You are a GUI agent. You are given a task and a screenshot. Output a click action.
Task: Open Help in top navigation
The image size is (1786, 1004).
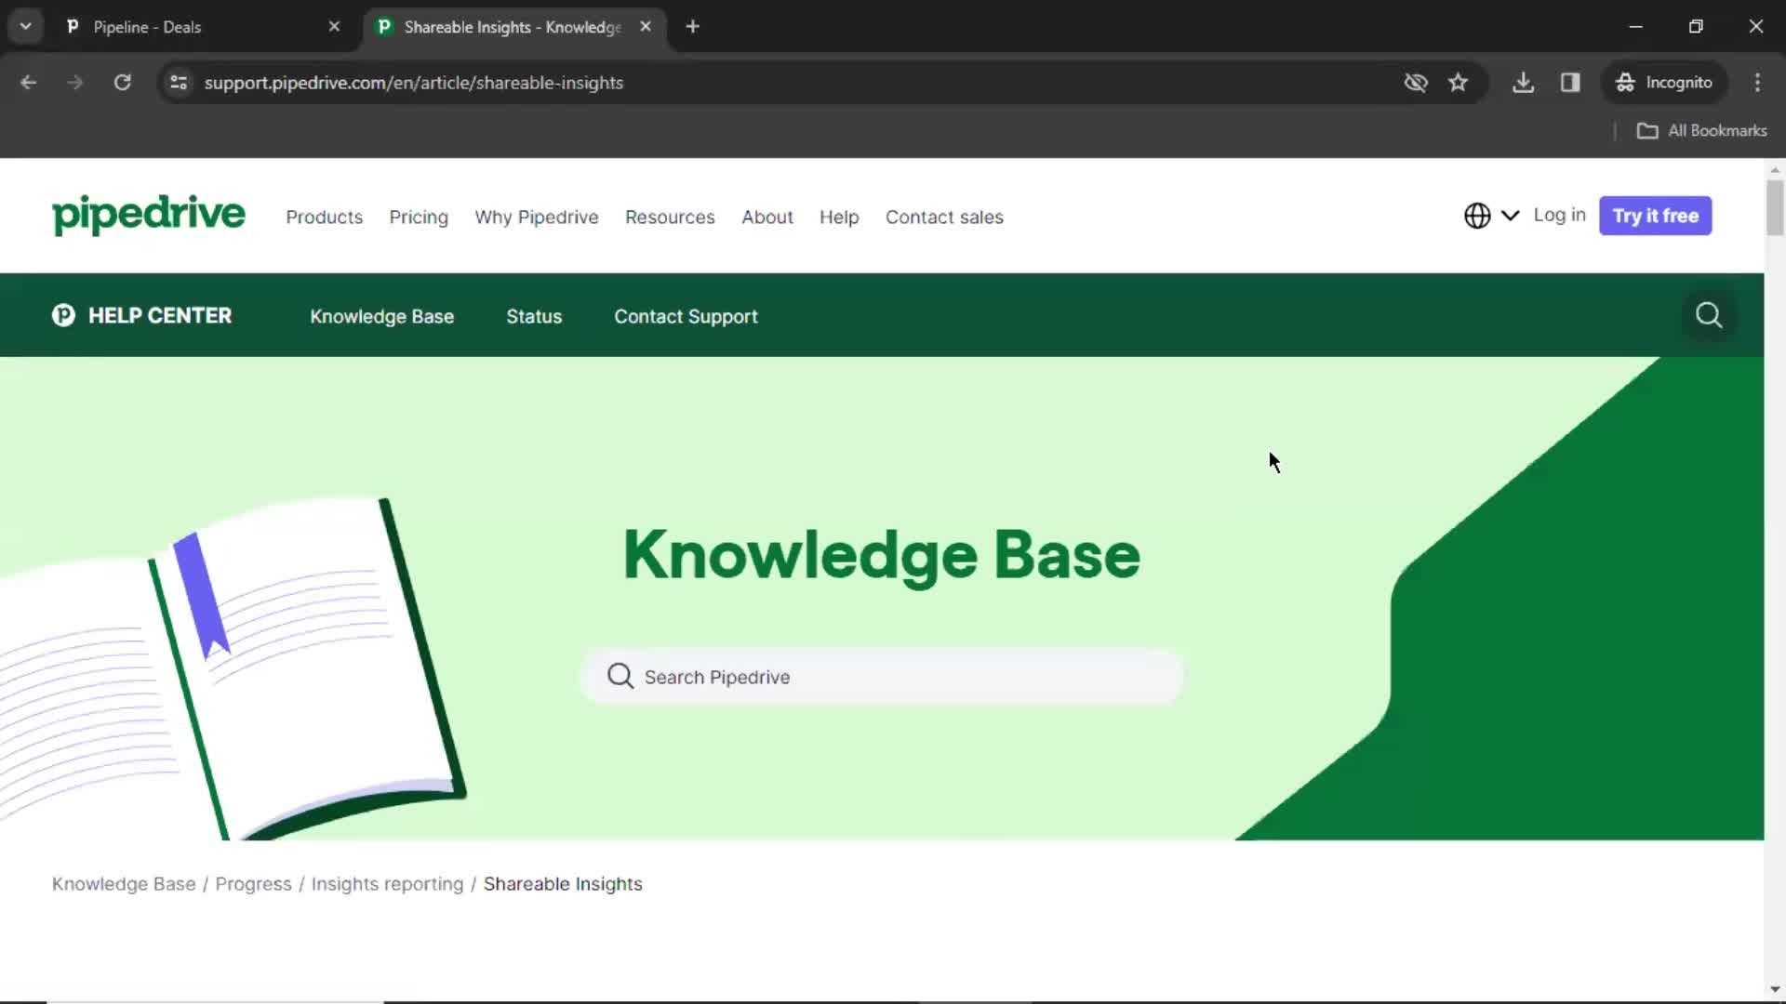pyautogui.click(x=839, y=217)
